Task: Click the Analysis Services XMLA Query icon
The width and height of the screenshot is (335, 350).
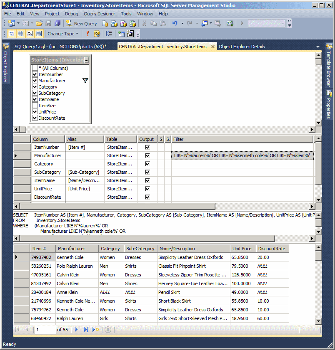Action: click(x=132, y=23)
